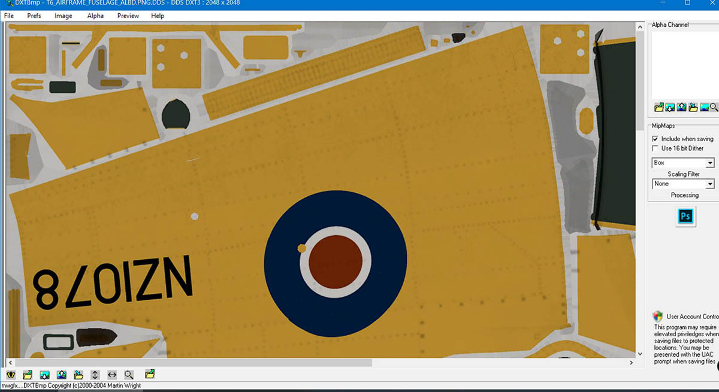This screenshot has width=719, height=392.
Task: Click the Scaling Filter label
Action: tap(684, 174)
